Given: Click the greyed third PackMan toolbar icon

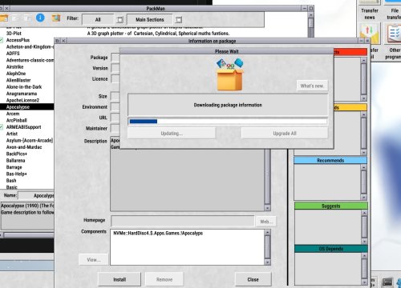Looking at the screenshot, I should coord(28,18).
